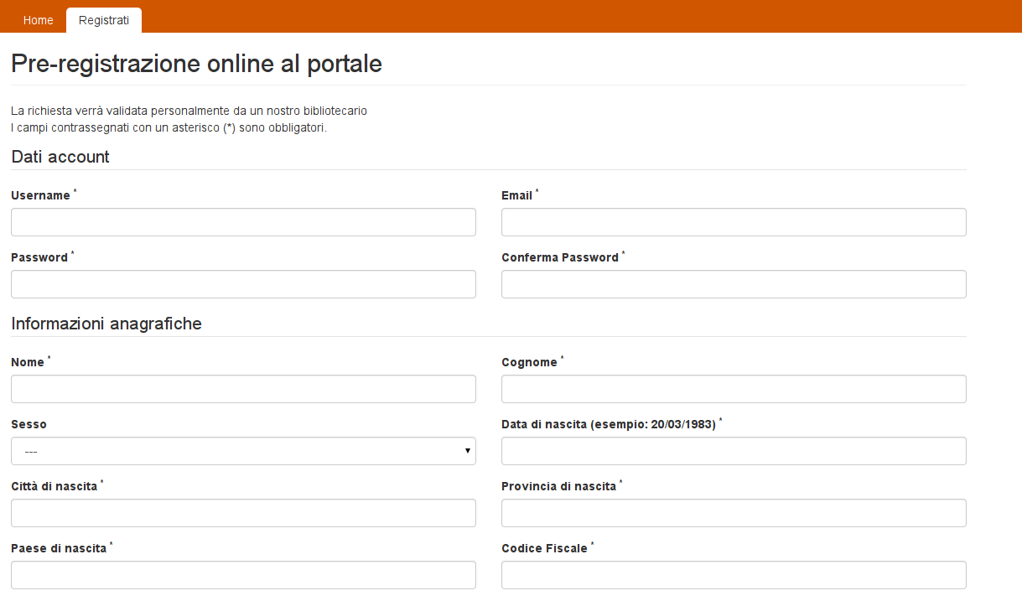This screenshot has height=601, width=1022.
Task: Click into the Username input field
Action: coord(243,221)
